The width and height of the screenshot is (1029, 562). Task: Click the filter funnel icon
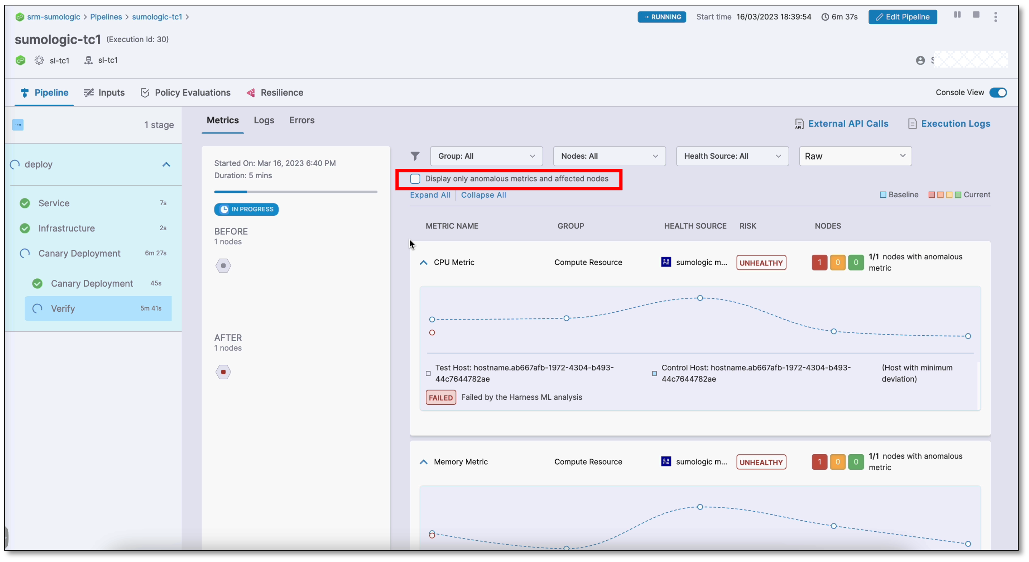pos(415,156)
